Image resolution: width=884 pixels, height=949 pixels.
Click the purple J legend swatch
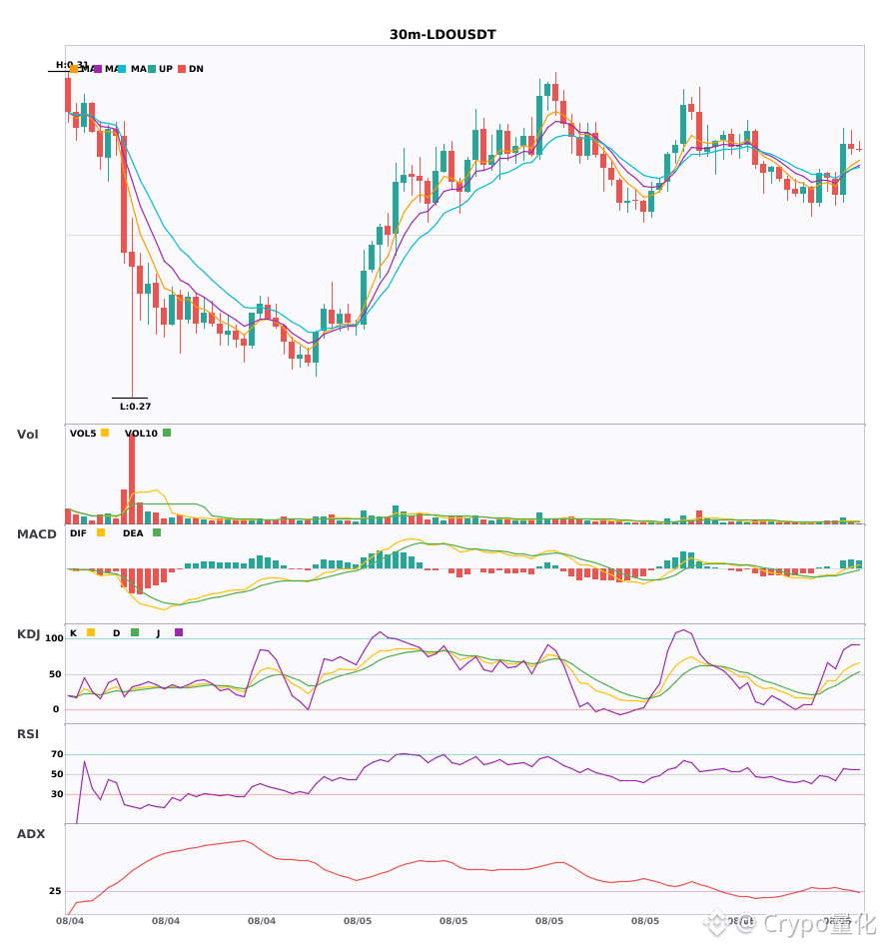tap(179, 632)
